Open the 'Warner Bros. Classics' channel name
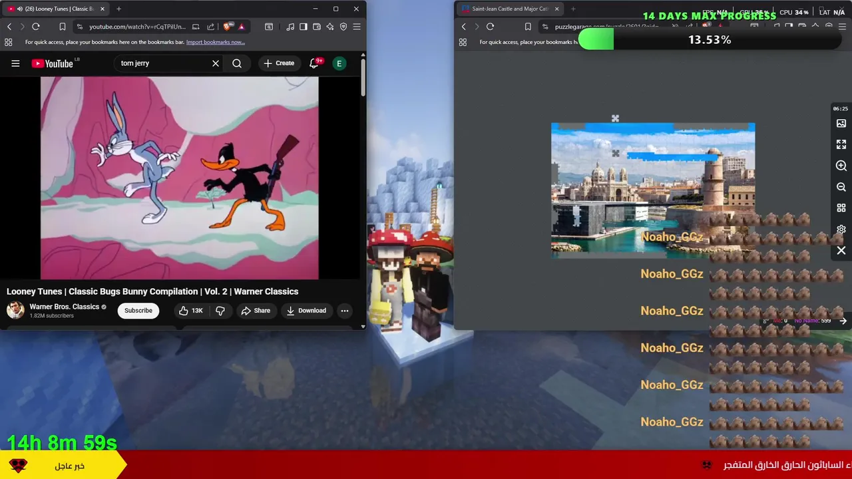The height and width of the screenshot is (479, 852). (x=64, y=307)
